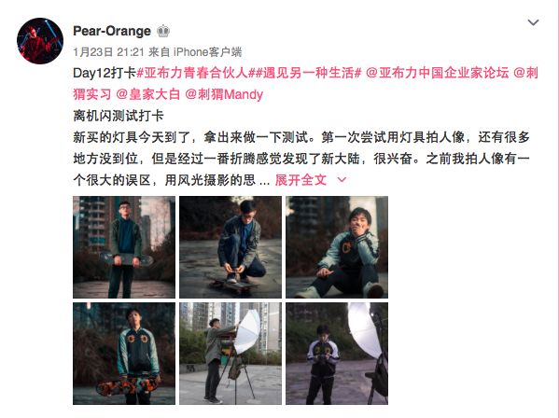Visit @亚布力中国企业家论坛 mention

(x=438, y=73)
